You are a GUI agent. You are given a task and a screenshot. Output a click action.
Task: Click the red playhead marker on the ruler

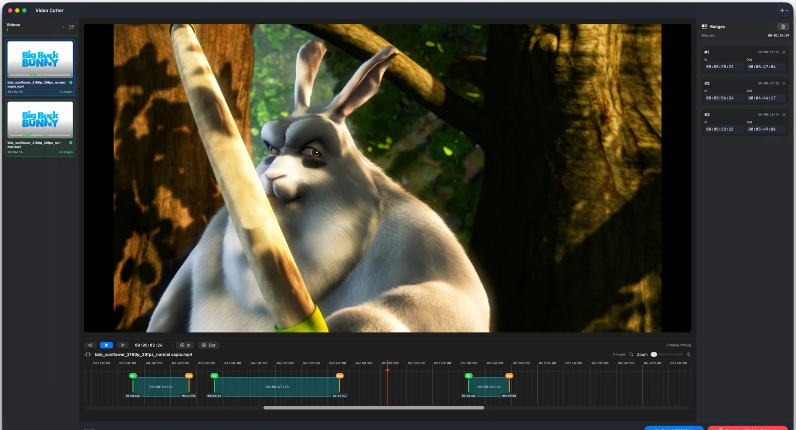point(388,369)
